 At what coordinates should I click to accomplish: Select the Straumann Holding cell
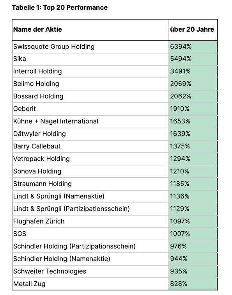90,184
